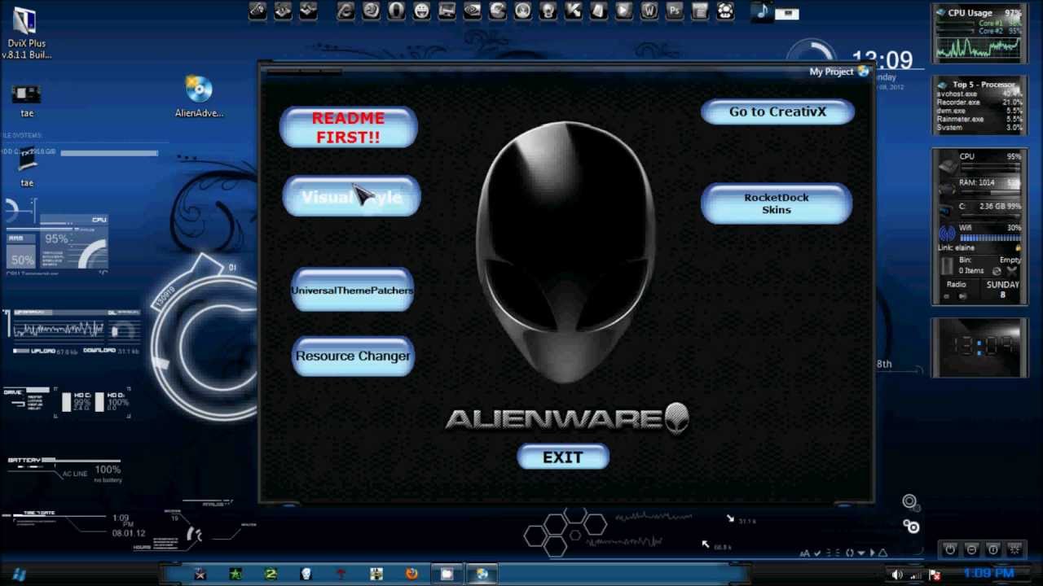Click the SUNDAY 8 date in widget
Screen dimensions: 1043x586
coord(1002,289)
